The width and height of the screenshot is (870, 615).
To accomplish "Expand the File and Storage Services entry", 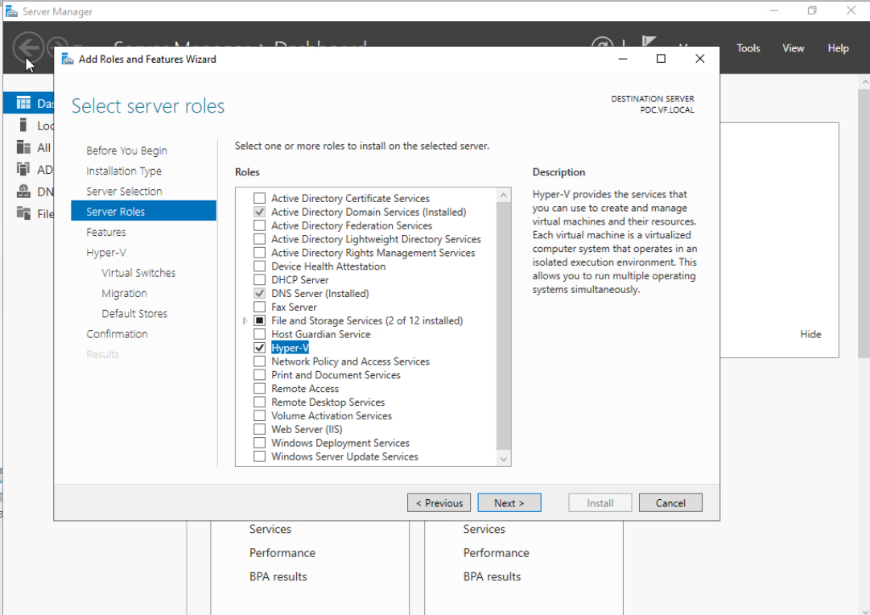I will [x=245, y=320].
